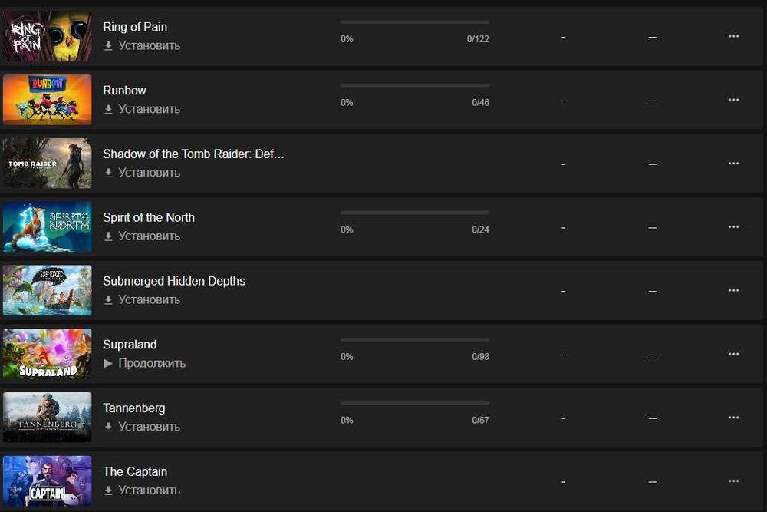Open the Supraland cover thumbnail

[48, 354]
